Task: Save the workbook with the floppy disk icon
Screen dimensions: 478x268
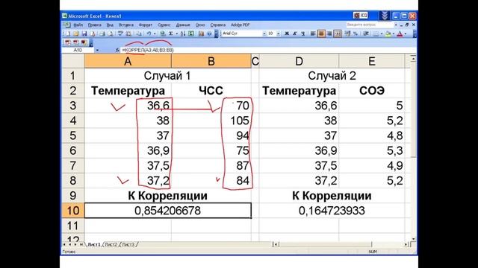Action: coord(84,33)
